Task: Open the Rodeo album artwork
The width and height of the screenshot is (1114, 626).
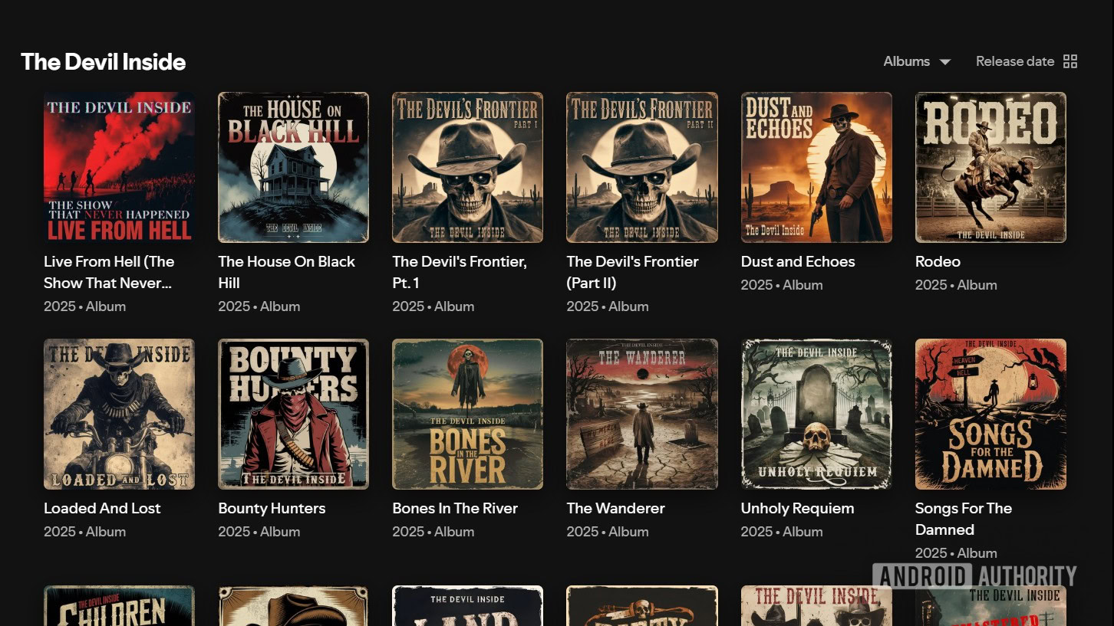Action: (990, 167)
